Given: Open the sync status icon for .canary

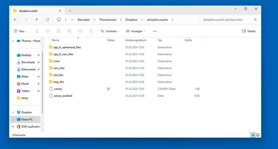Looking at the screenshot, I should tap(108, 89).
